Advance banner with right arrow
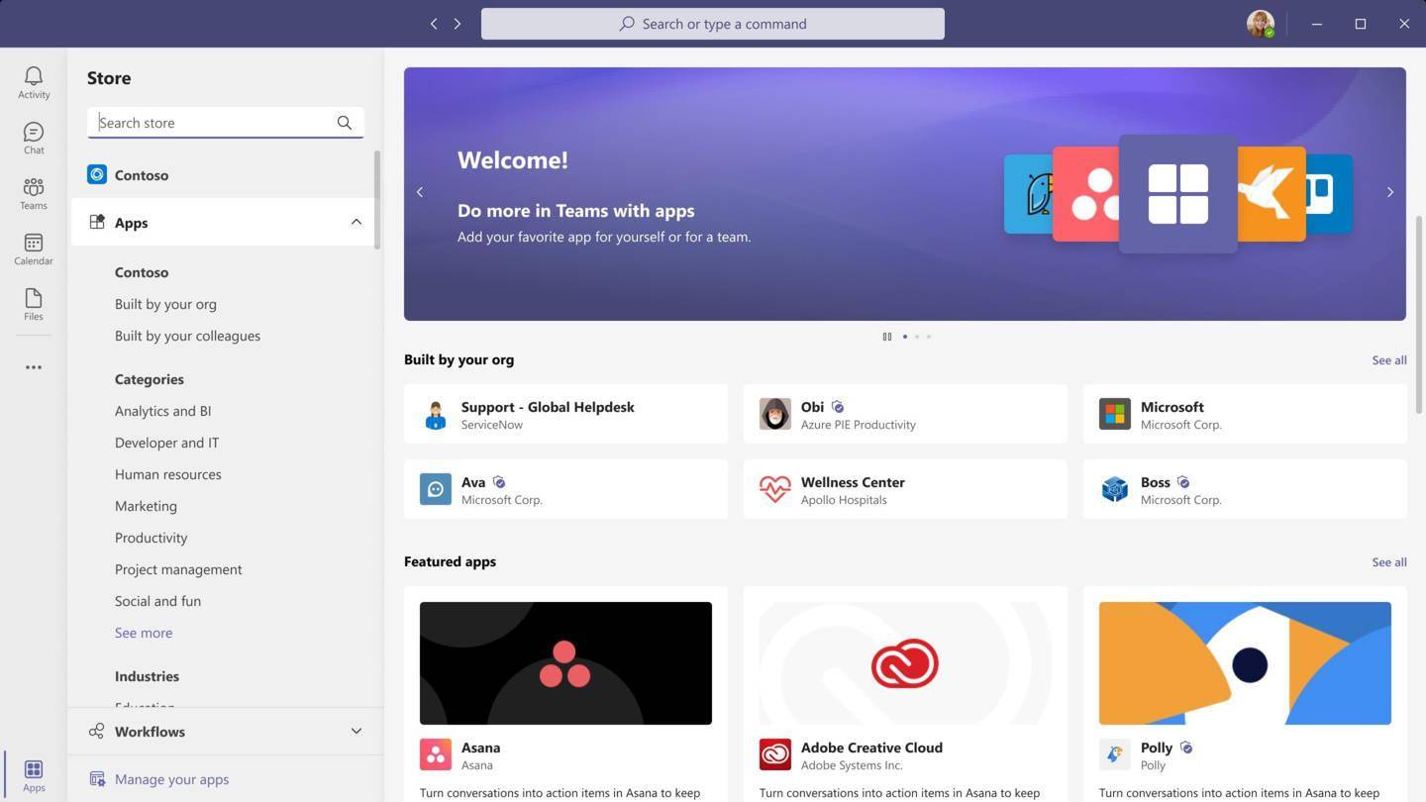 click(x=1389, y=192)
